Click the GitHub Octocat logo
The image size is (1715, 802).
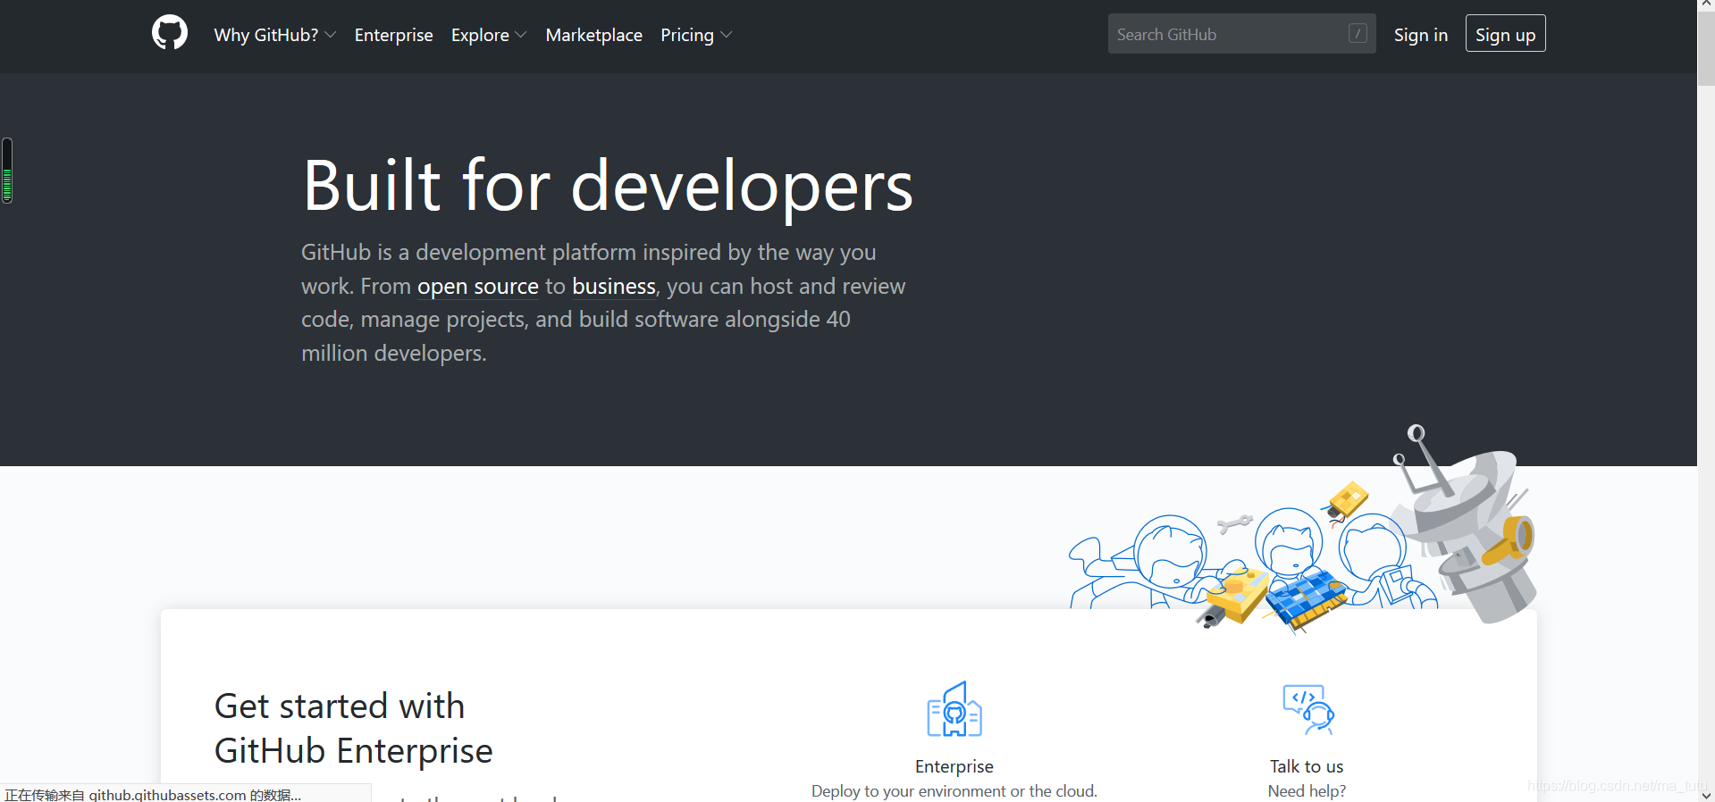click(x=170, y=33)
